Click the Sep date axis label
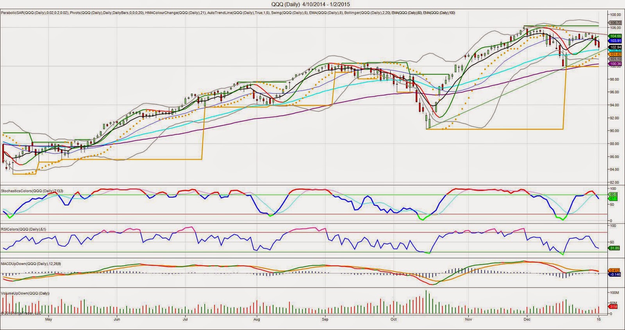The image size is (625, 330). coord(325,319)
